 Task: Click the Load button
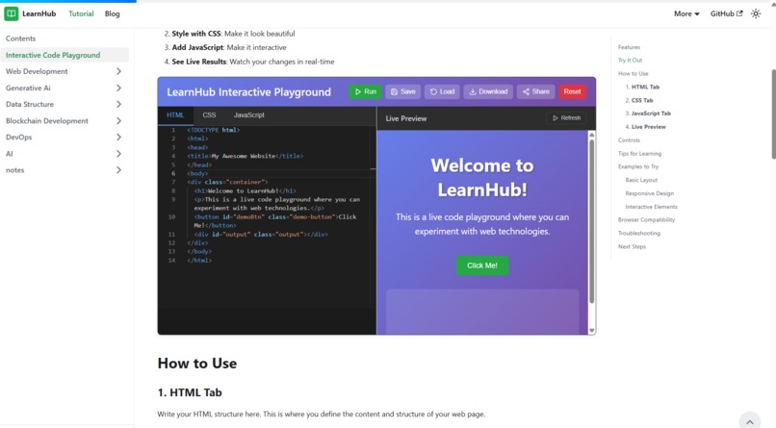[442, 91]
